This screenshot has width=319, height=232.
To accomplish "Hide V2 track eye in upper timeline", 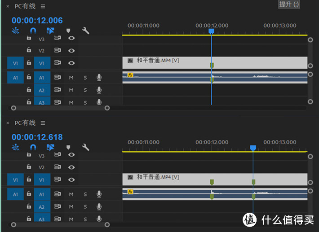I will click(71, 51).
